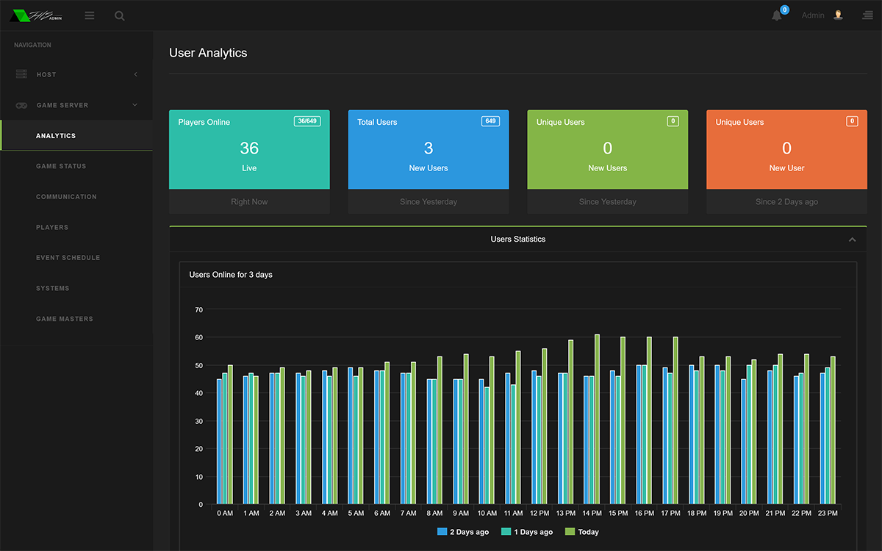Click the Admin user avatar icon
Viewport: 882px width, 551px height.
coord(839,15)
